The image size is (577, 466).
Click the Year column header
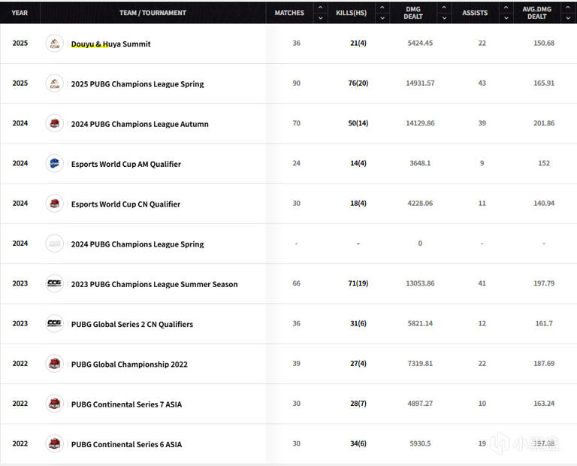pos(20,13)
